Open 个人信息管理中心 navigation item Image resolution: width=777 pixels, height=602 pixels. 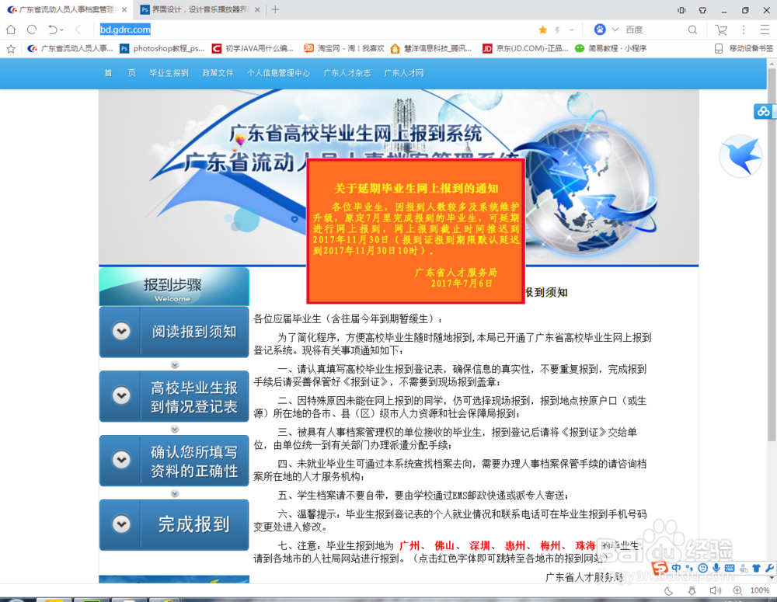pos(278,73)
